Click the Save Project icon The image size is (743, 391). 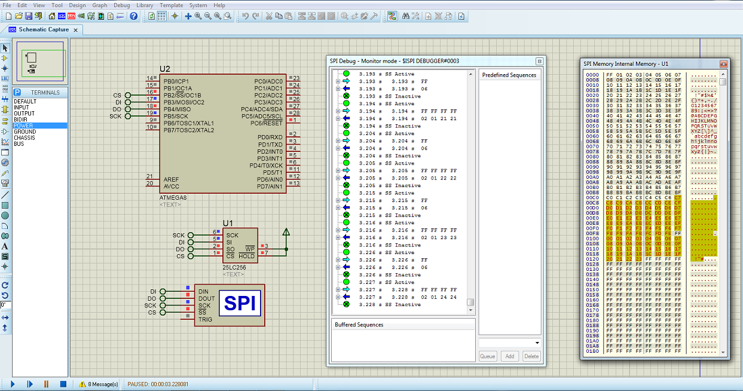[29, 16]
